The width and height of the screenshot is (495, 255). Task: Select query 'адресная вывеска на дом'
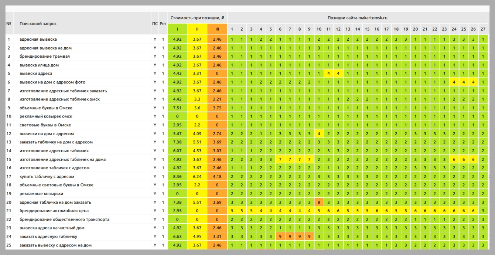click(45, 48)
